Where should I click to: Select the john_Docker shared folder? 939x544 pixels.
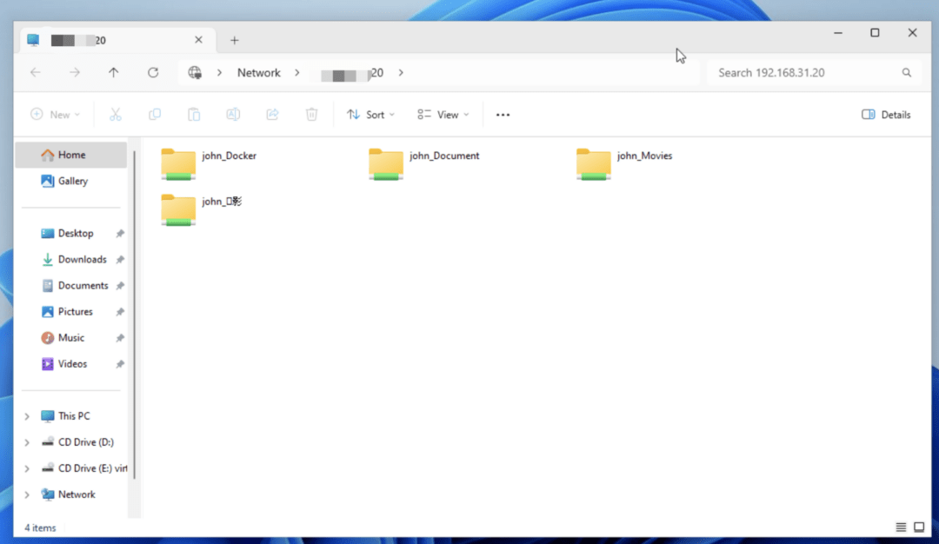[209, 163]
